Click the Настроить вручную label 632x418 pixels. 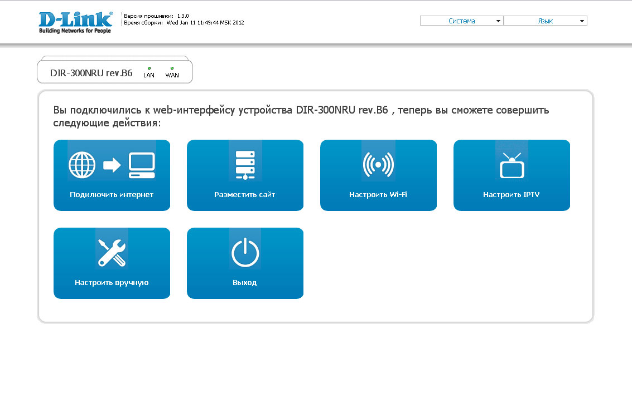(x=112, y=283)
